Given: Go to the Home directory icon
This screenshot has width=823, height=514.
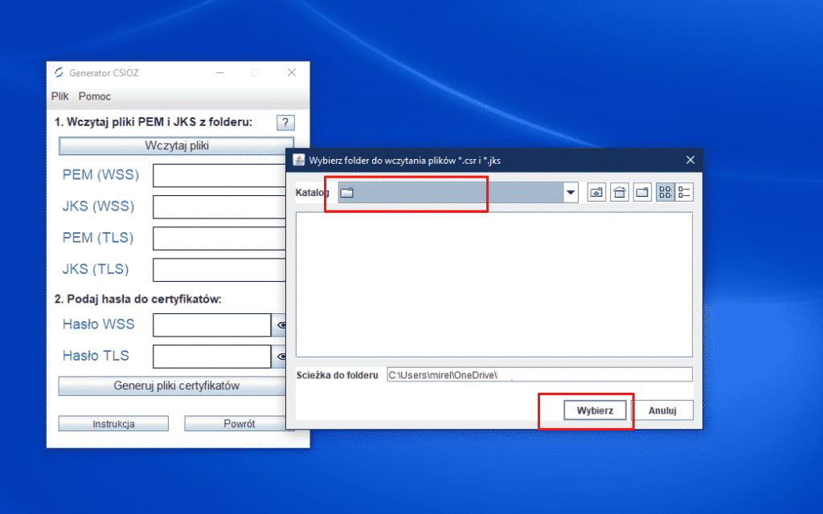Looking at the screenshot, I should [x=620, y=193].
